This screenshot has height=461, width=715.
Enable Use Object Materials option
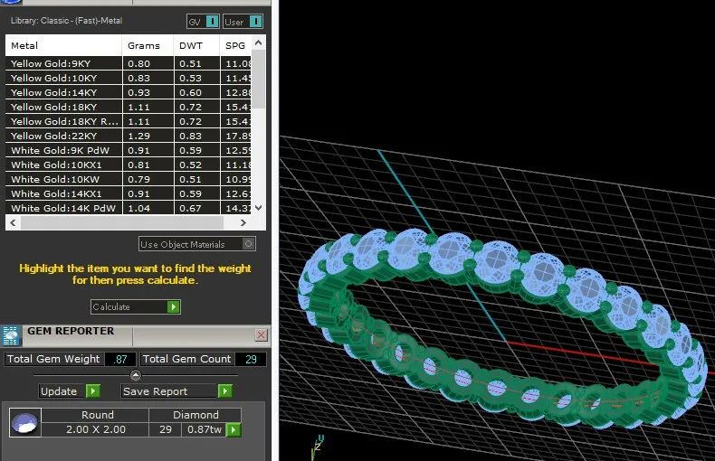248,244
